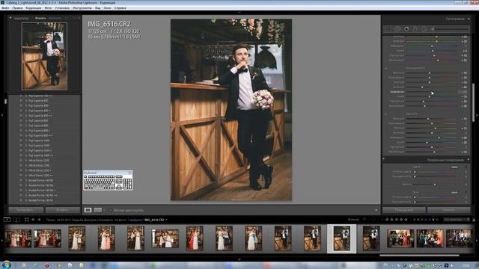The image size is (479, 269).
Task: Click the Сбросить button
Action: tap(448, 210)
